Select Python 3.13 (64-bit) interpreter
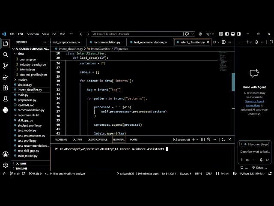The width and height of the screenshot is (274, 206). tap(252, 173)
